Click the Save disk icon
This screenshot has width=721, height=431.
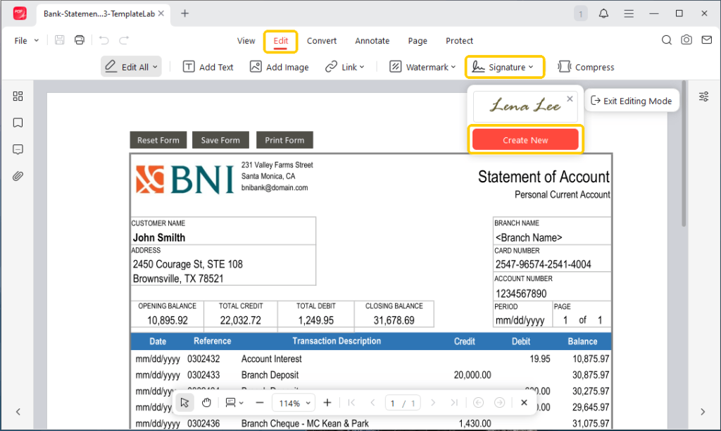[59, 40]
